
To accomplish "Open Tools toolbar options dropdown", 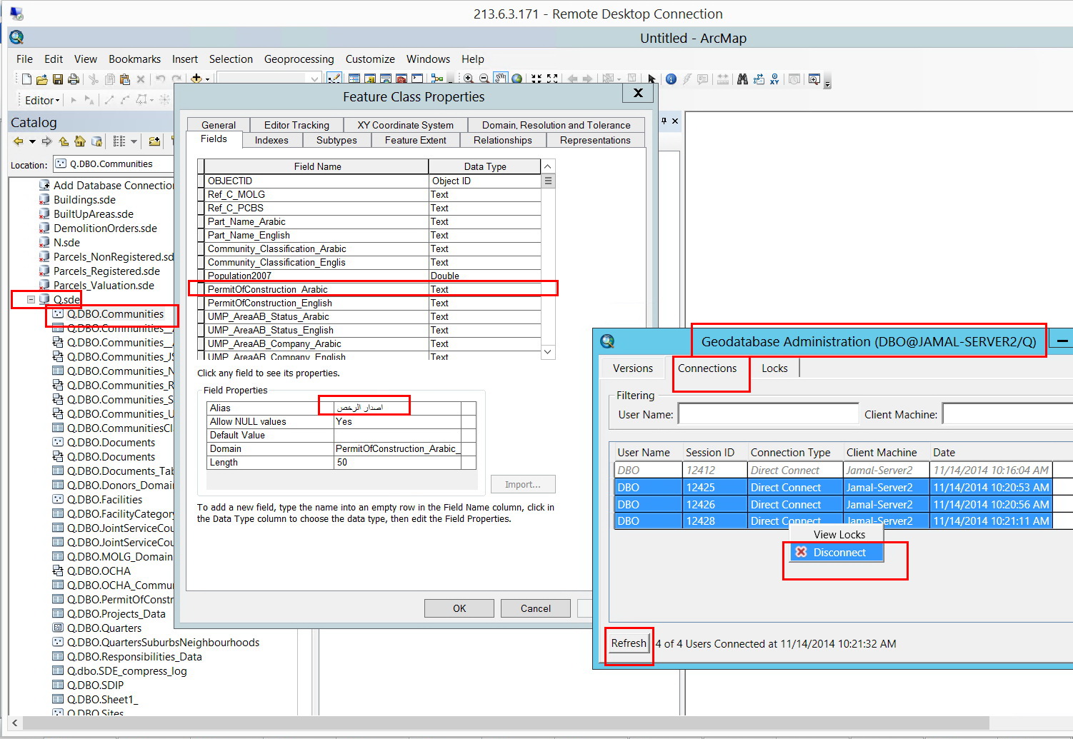I will pyautogui.click(x=827, y=82).
